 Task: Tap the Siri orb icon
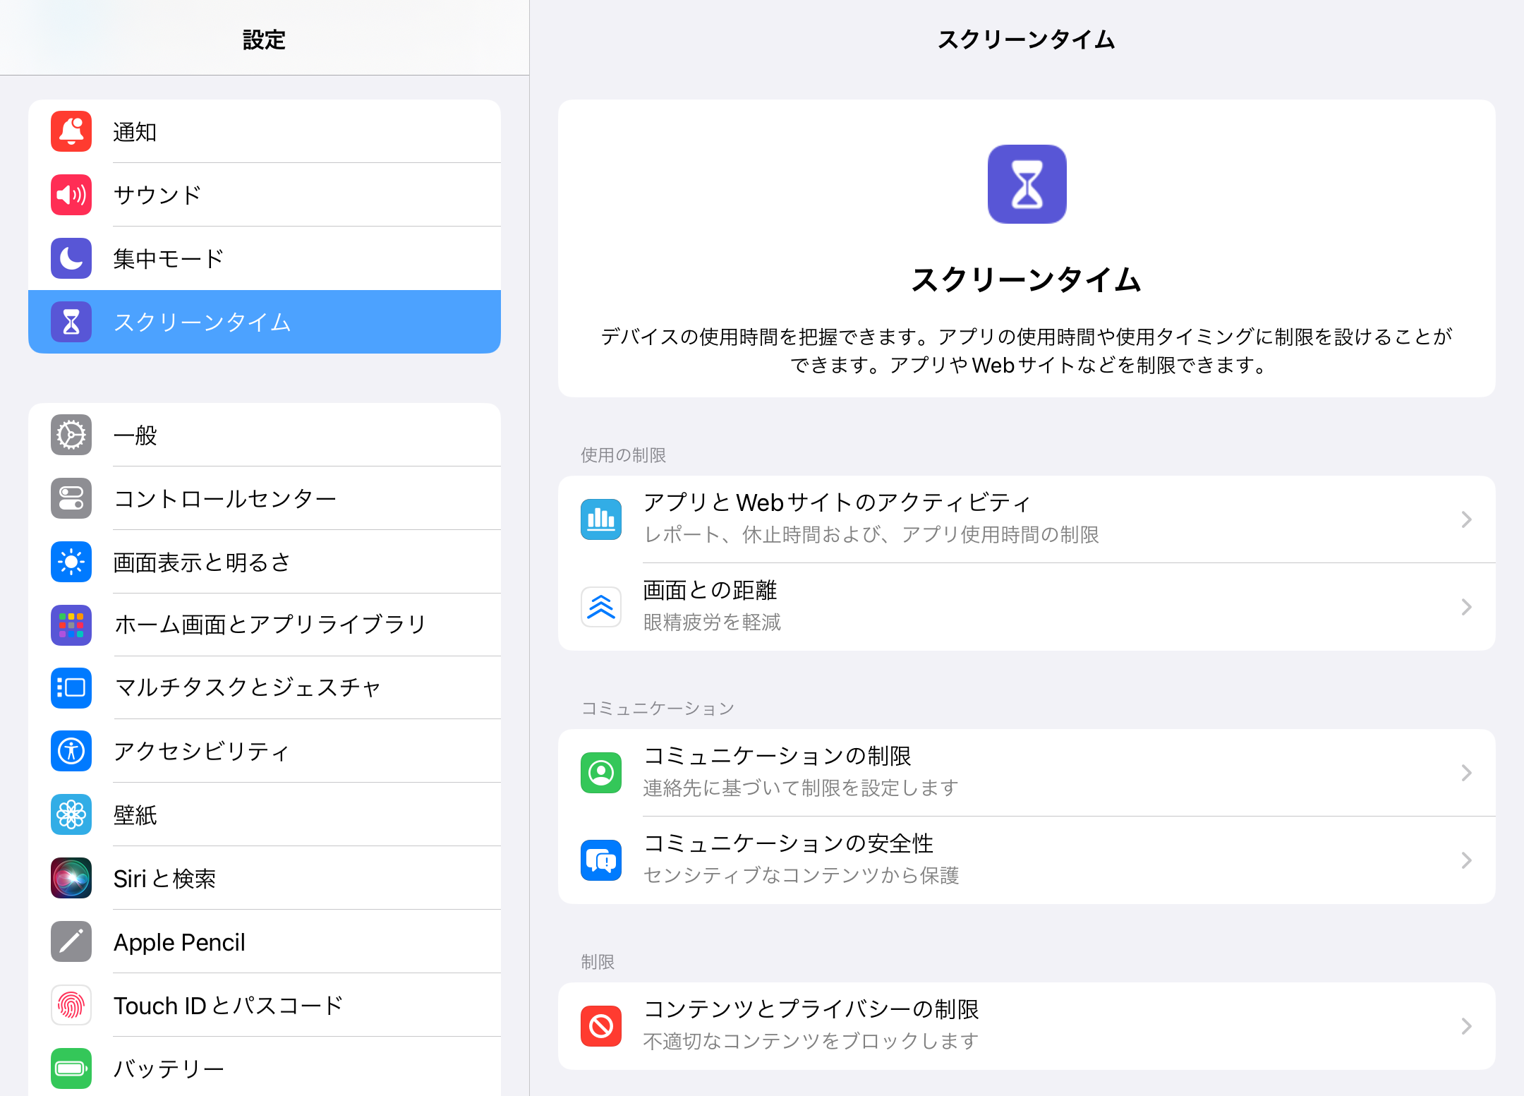point(71,878)
